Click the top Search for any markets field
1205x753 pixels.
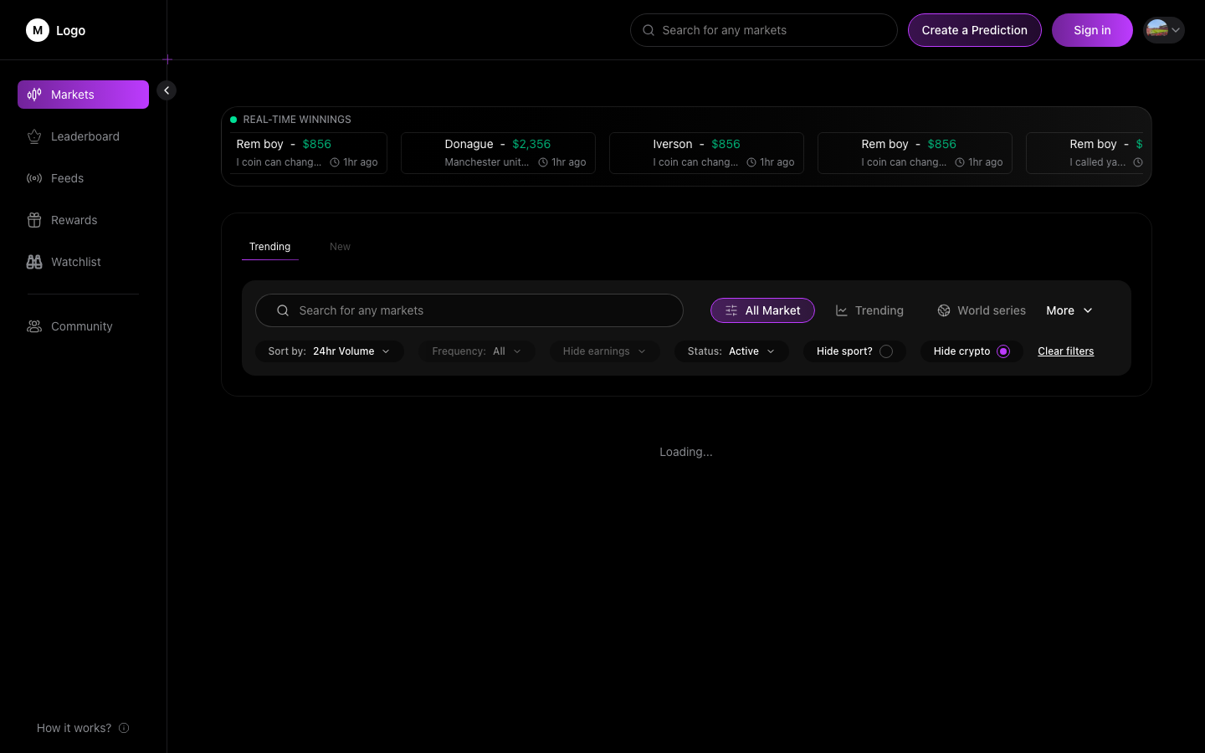click(x=764, y=30)
